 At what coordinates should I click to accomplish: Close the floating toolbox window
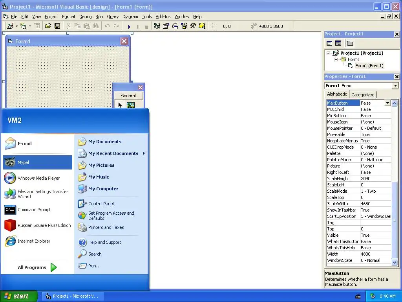[x=140, y=88]
